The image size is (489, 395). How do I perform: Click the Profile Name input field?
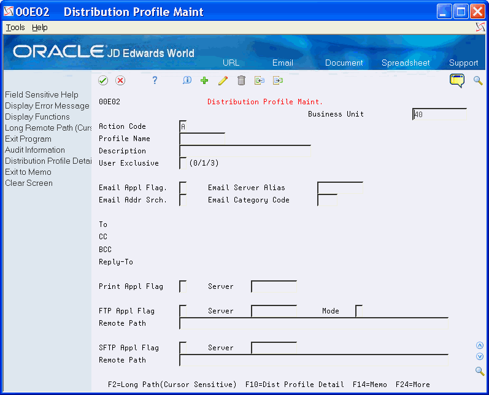click(202, 139)
